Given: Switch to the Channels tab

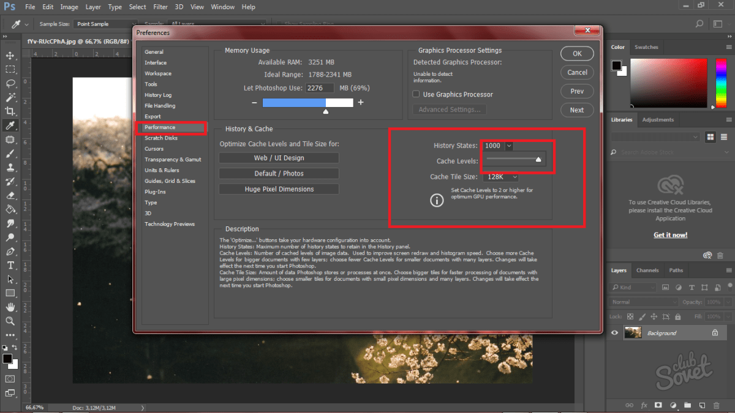Looking at the screenshot, I should click(647, 270).
